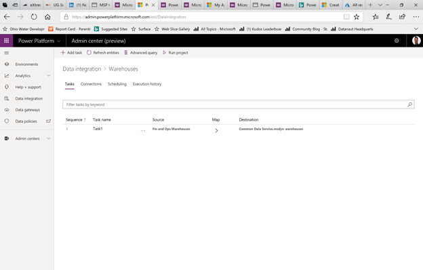This screenshot has height=270, width=423.
Task: Switch to Connections tab
Action: pyautogui.click(x=91, y=84)
